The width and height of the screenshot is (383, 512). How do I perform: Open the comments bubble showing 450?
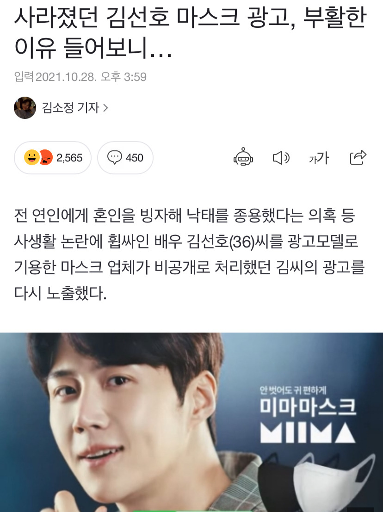pyautogui.click(x=125, y=158)
